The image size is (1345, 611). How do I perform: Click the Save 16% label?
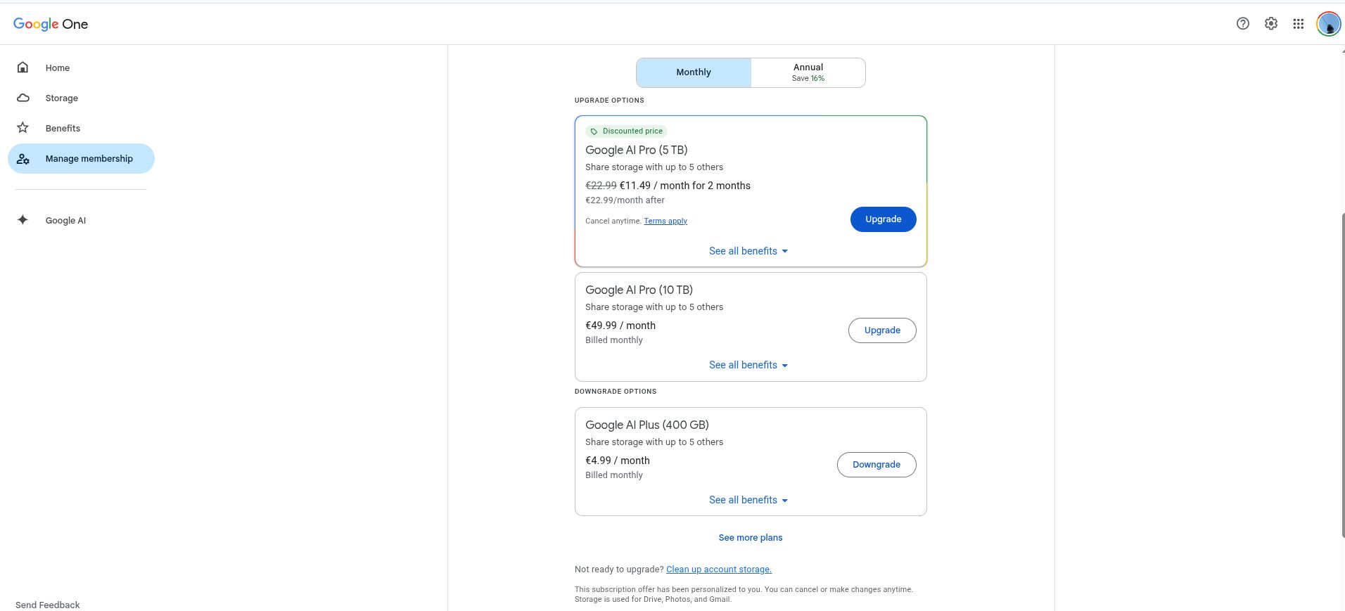click(808, 79)
